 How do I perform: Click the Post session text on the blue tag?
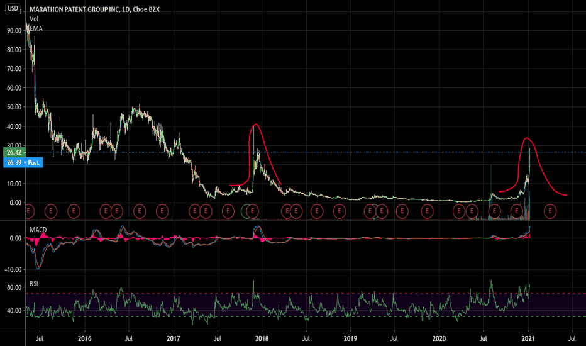pyautogui.click(x=33, y=162)
